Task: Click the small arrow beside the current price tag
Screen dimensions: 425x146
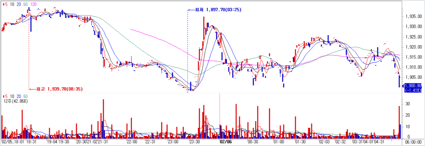Action: coord(403,86)
